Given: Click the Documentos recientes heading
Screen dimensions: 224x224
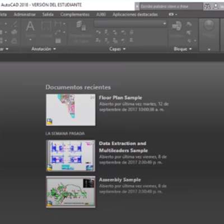Looking at the screenshot, I should point(78,87).
